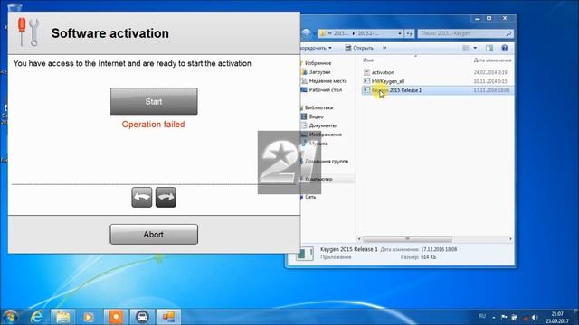
Task: Click the Открыть toolbar button
Action: pos(359,48)
